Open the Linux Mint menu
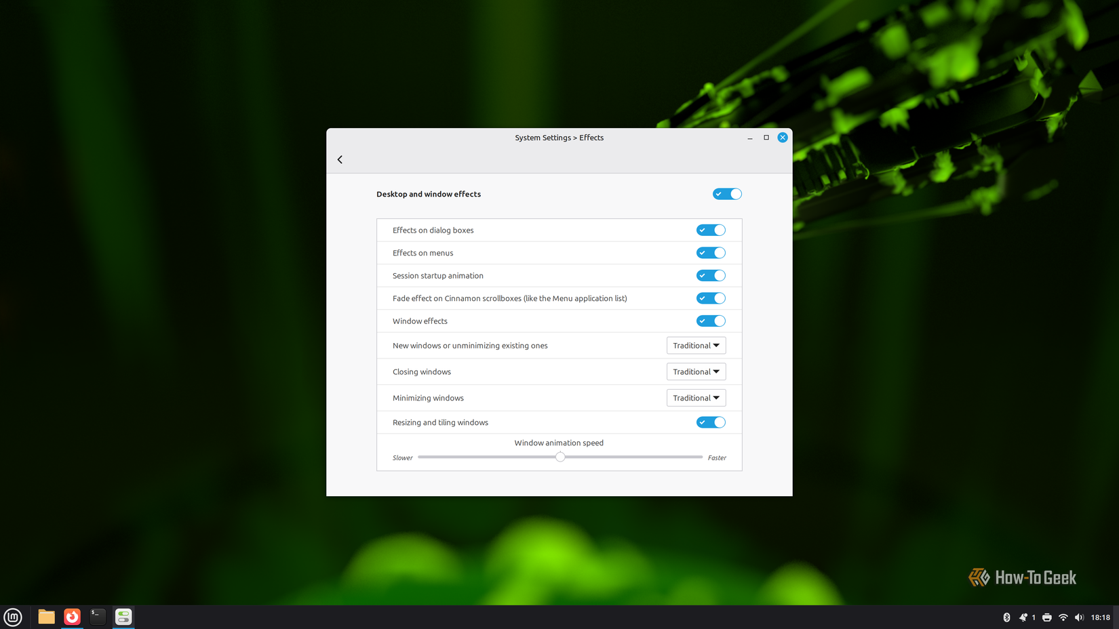 (13, 617)
